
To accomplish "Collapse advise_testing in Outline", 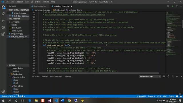I will click(x=10, y=77).
